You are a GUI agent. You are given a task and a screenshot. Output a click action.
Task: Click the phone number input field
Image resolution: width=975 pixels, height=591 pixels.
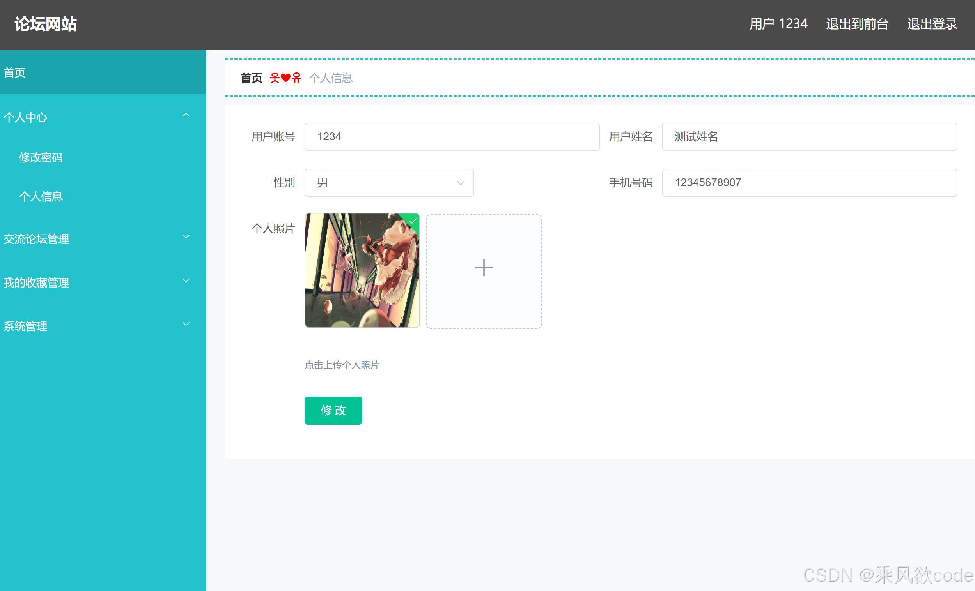809,183
